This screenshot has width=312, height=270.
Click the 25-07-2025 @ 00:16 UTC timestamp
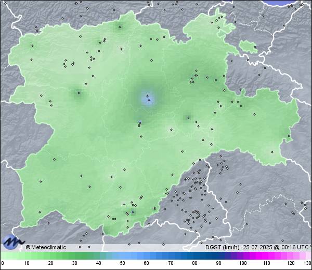(276, 247)
